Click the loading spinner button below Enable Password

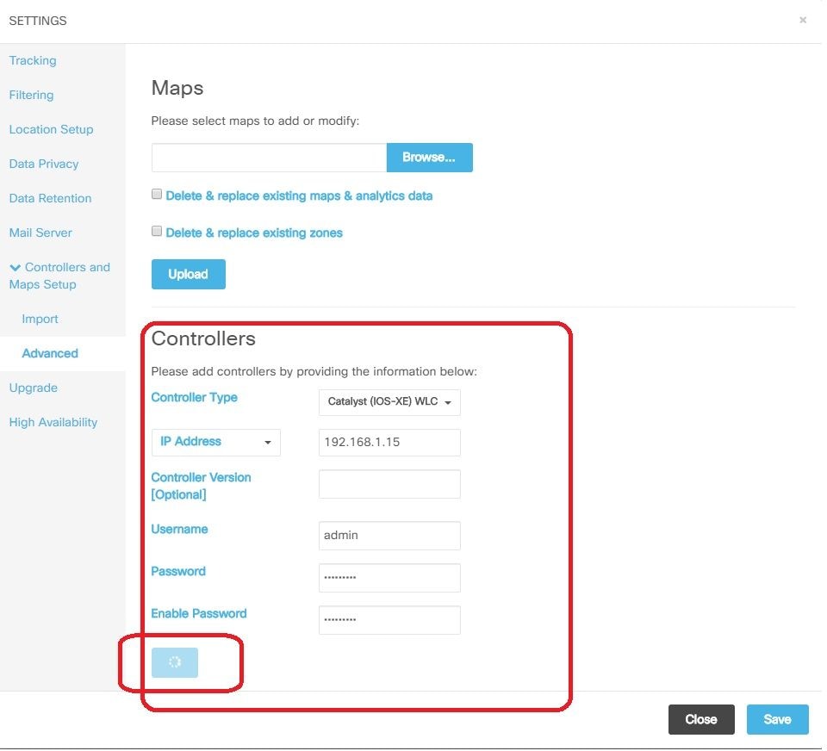(175, 662)
